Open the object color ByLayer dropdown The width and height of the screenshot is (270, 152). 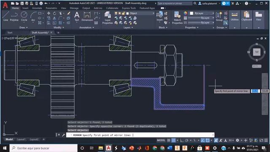point(213,13)
